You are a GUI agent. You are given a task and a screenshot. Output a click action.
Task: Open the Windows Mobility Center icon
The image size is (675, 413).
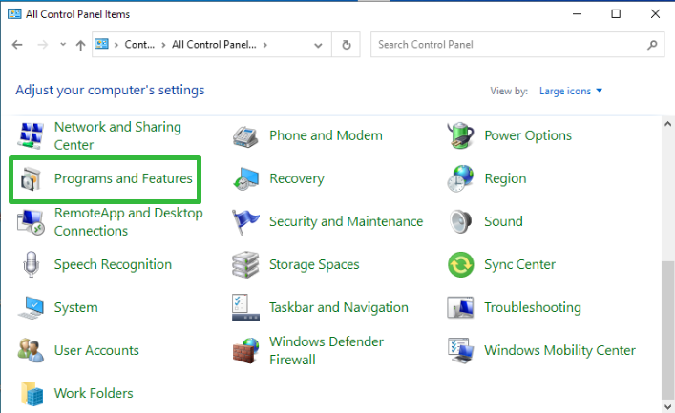pos(460,351)
